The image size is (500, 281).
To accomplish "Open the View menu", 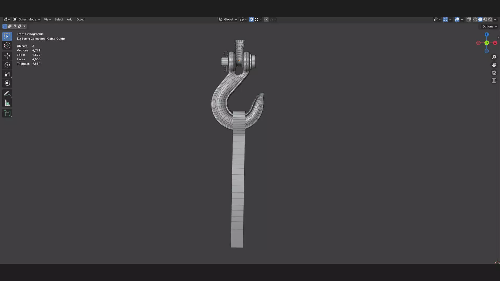I will click(x=47, y=20).
